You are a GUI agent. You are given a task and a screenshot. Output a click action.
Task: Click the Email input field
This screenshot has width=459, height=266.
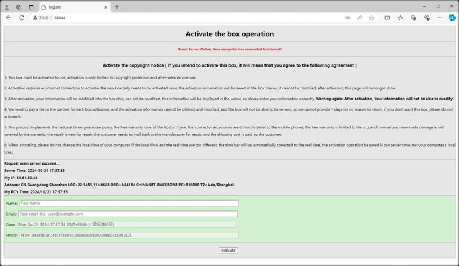[x=128, y=214]
